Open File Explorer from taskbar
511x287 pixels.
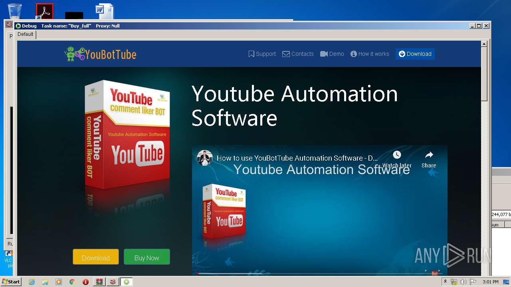(x=45, y=282)
